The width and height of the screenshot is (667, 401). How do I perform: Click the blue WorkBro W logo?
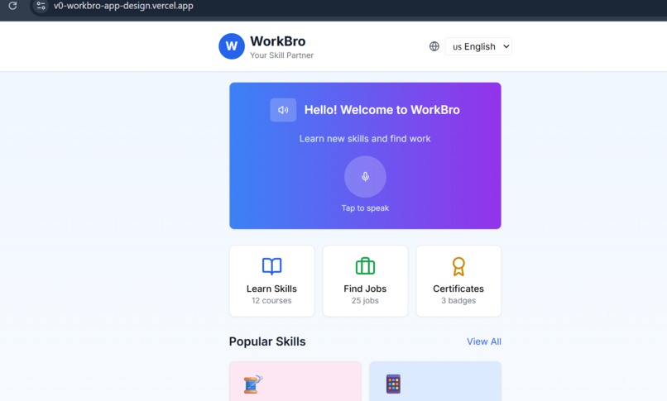pyautogui.click(x=232, y=46)
